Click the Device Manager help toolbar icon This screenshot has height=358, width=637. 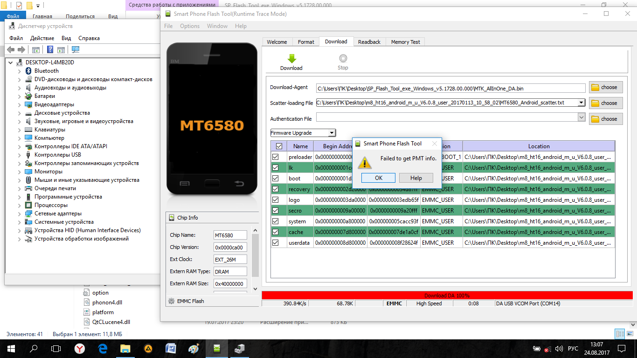tap(49, 50)
